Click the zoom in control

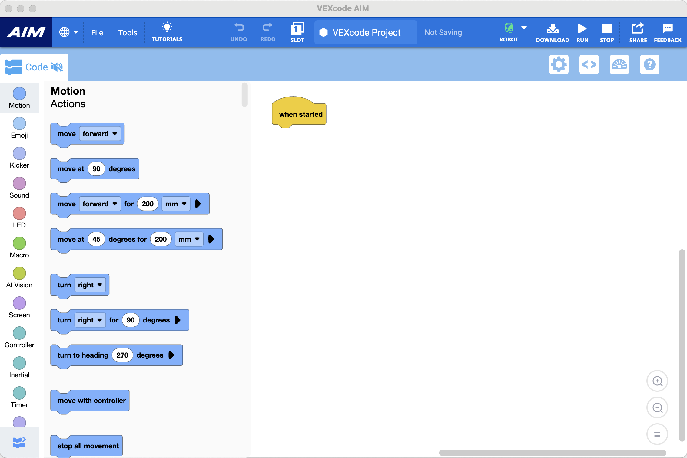coord(657,381)
